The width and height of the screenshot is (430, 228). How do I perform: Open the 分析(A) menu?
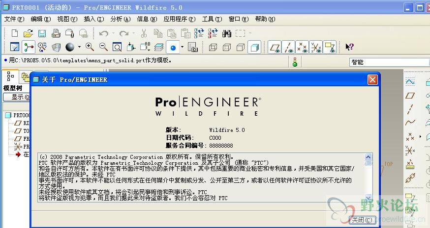[x=121, y=19]
